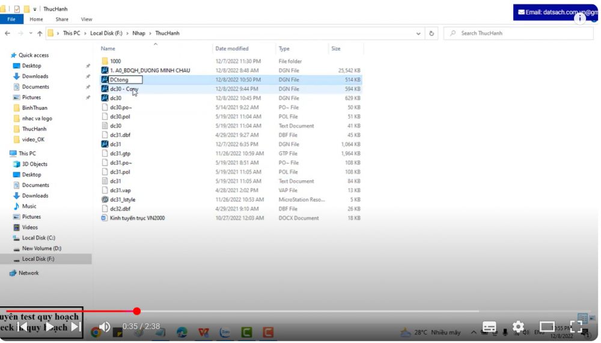The image size is (601, 343).
Task: Select the dc31 DGN file icon
Action: 105,144
